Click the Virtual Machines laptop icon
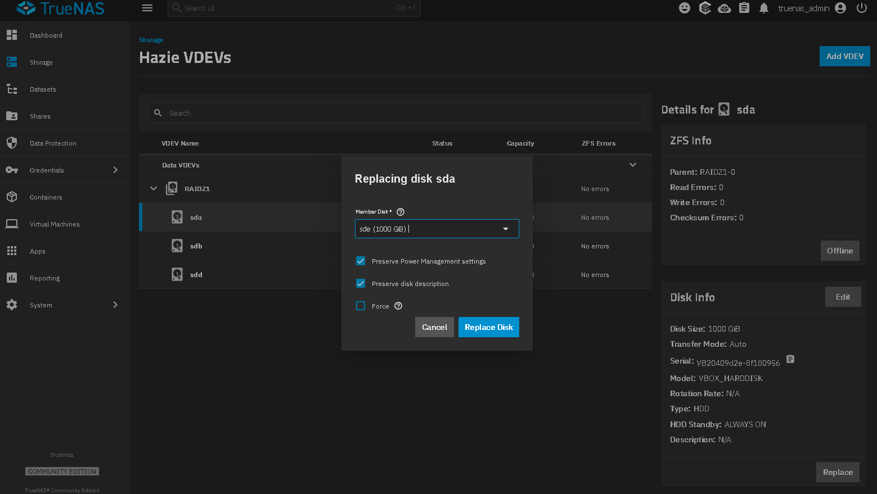 tap(12, 224)
